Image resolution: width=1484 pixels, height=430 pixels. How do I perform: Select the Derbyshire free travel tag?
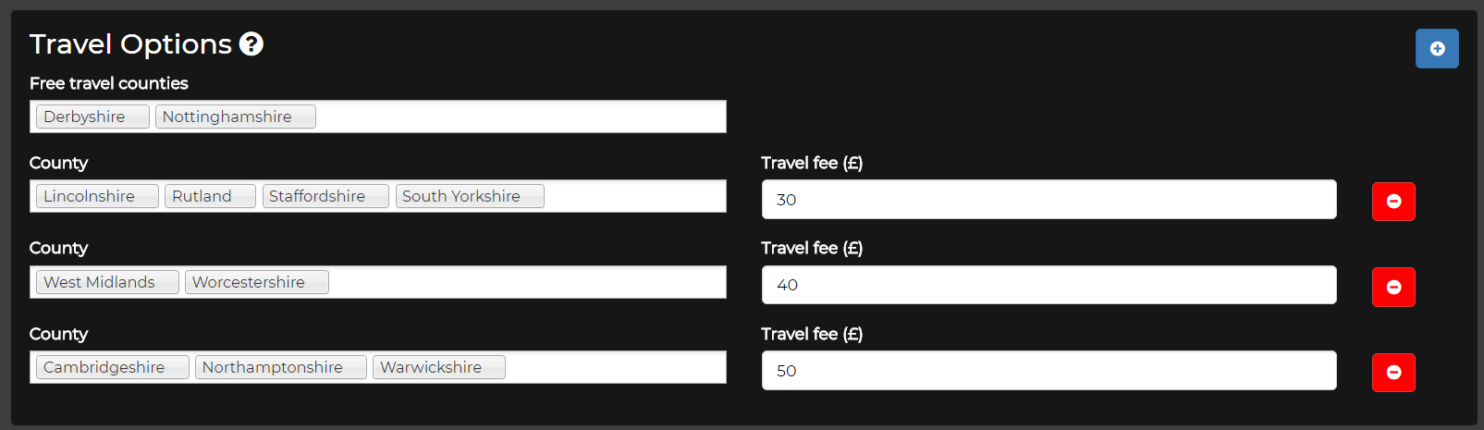click(92, 117)
